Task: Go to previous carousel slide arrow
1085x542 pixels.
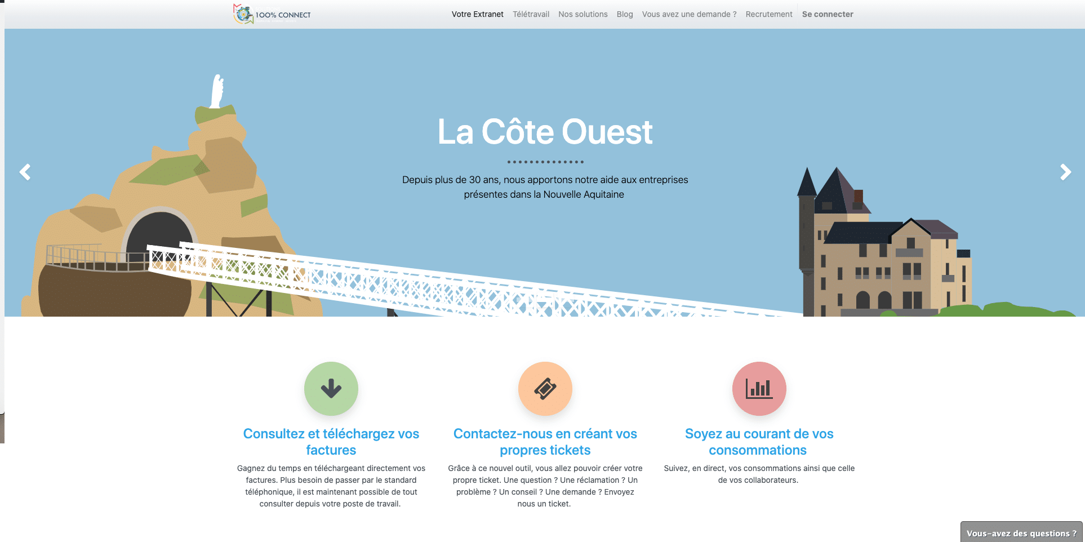Action: 25,172
